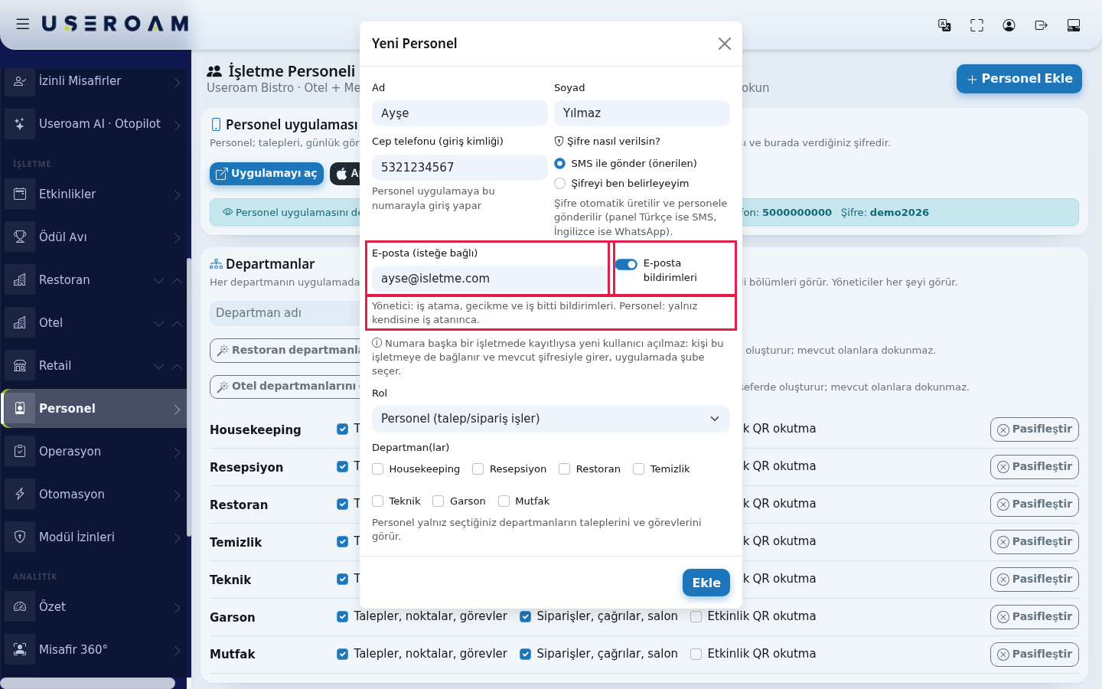Click the İzinli Misafirler sidebar icon
The height and width of the screenshot is (689, 1102).
(20, 81)
